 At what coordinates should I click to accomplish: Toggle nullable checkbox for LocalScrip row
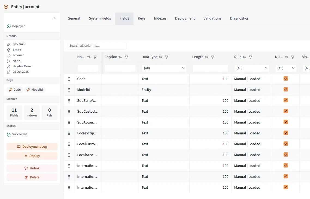point(286,133)
